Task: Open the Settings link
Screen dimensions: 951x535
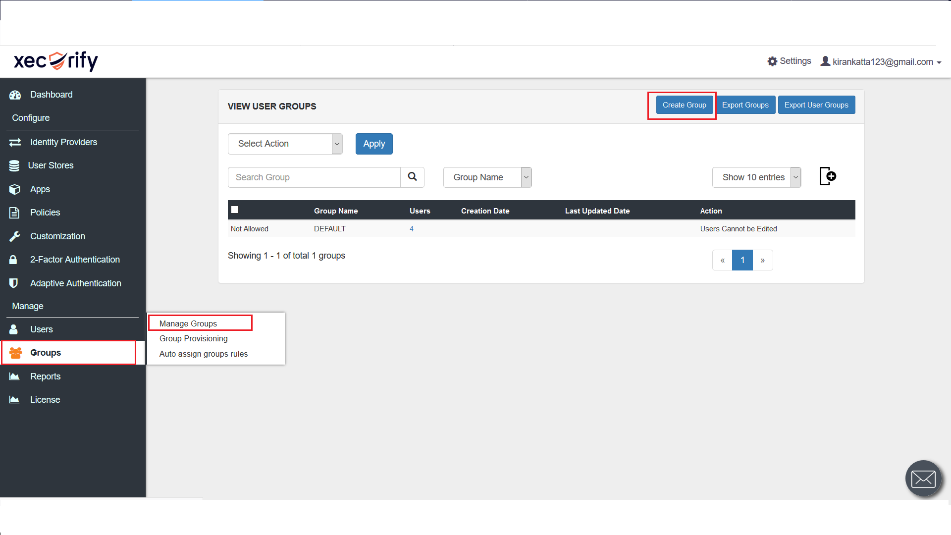Action: tap(795, 61)
